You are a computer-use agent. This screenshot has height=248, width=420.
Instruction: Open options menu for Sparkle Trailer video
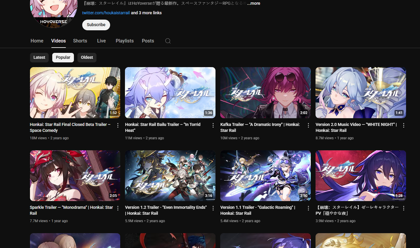coord(118,208)
